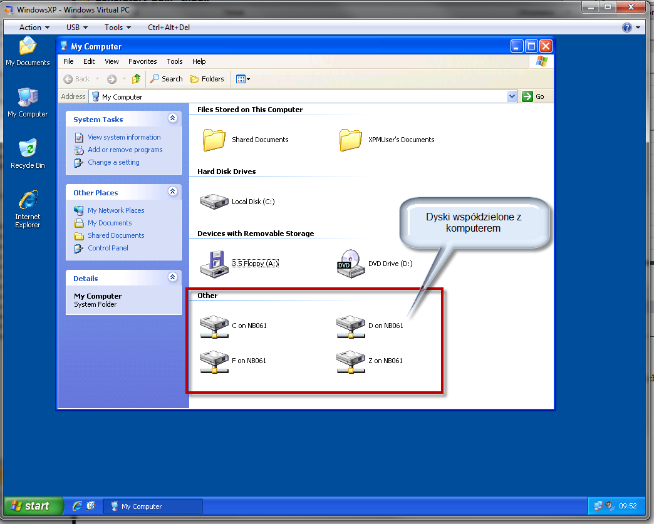Viewport: 654px width, 524px height.
Task: Open the Tools menu in My Computer
Action: click(175, 61)
